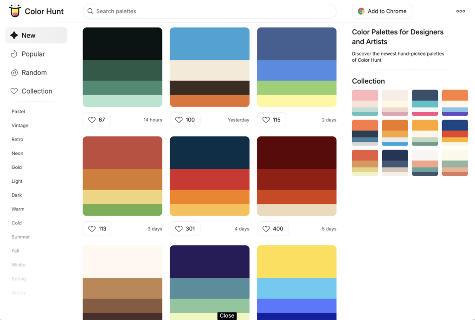Screen dimensions: 475x320
Task: Open the Pastel tag filter
Action: pos(18,112)
